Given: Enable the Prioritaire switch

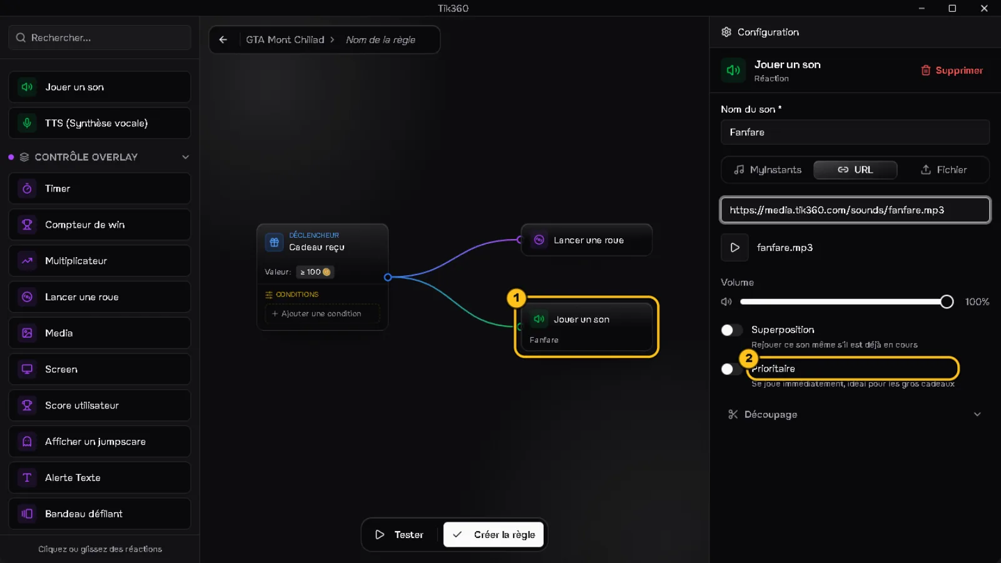Looking at the screenshot, I should (731, 369).
